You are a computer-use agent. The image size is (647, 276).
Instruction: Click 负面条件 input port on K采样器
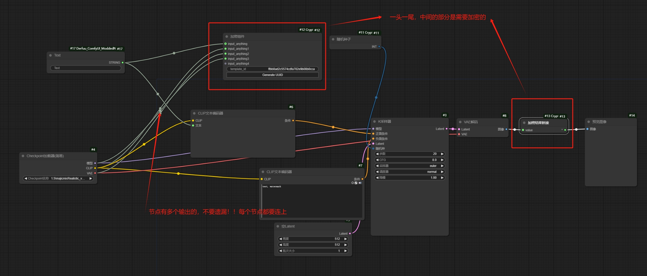373,139
